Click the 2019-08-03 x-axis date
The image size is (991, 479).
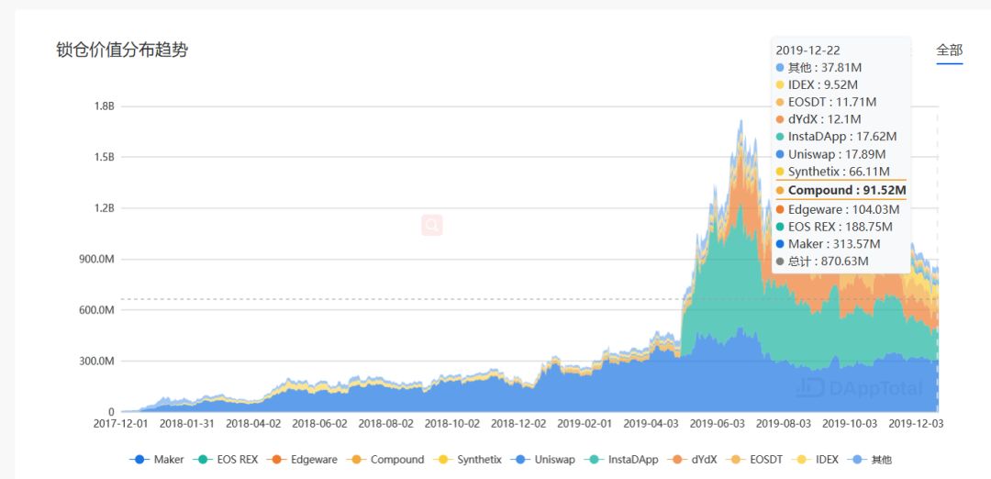pos(784,423)
